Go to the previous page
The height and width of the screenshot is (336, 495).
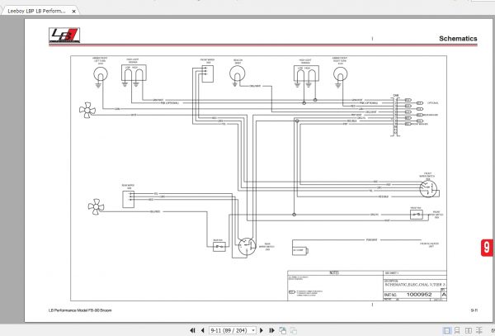coord(202,330)
